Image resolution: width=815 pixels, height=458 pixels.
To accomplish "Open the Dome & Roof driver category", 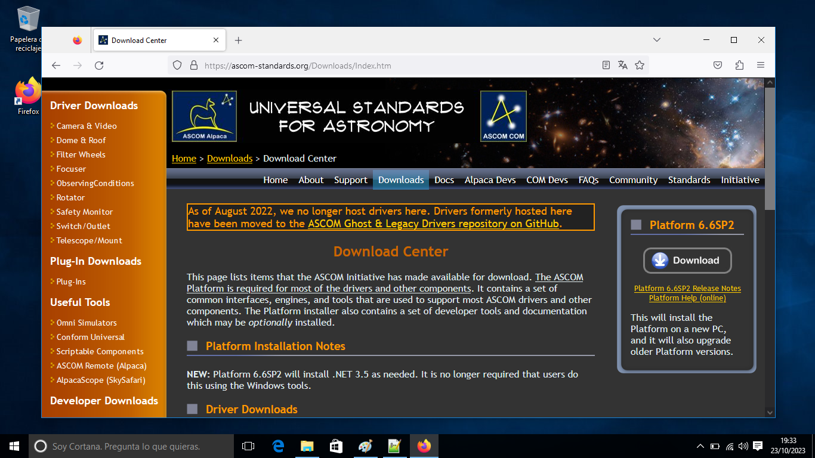I will (81, 140).
